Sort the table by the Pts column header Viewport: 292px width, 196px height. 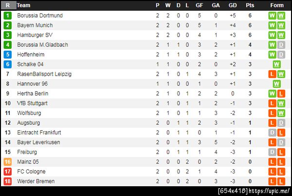tap(250, 5)
